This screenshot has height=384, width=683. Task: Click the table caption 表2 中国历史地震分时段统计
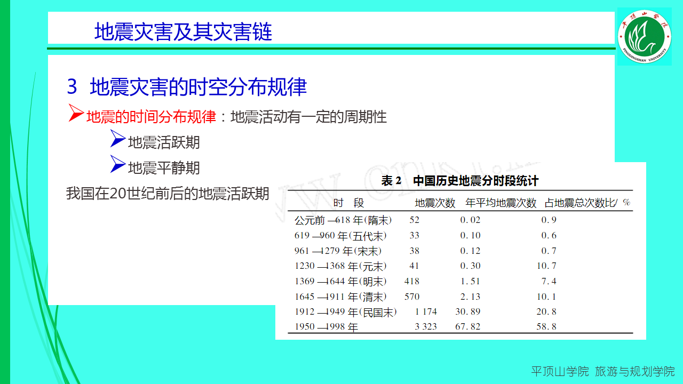click(460, 181)
